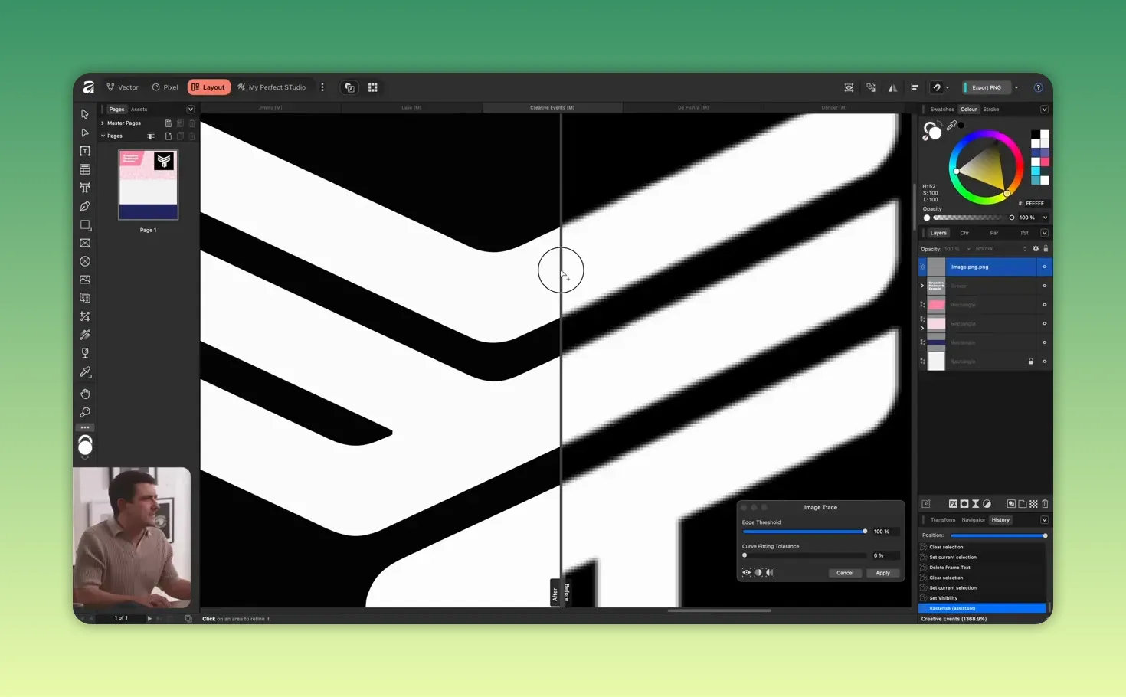Enable mirror view preview in Image Trace
Image resolution: width=1126 pixels, height=697 pixels.
coord(770,573)
